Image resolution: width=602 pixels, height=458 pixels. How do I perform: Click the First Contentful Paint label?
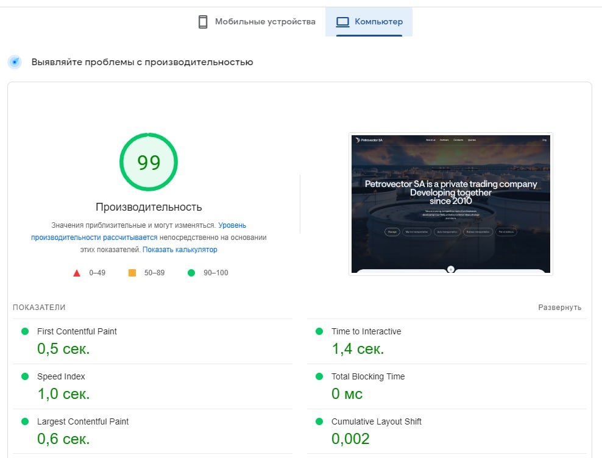(x=77, y=331)
